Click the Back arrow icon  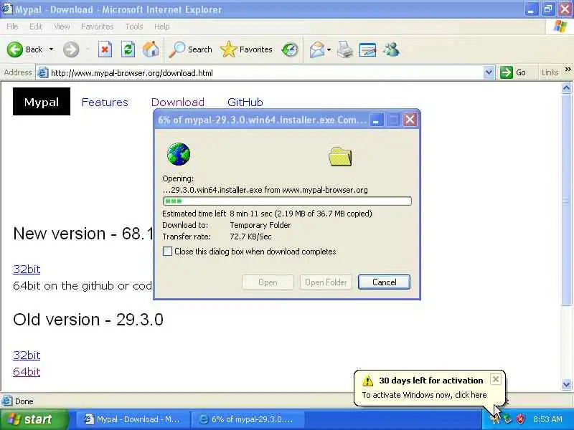(x=15, y=49)
